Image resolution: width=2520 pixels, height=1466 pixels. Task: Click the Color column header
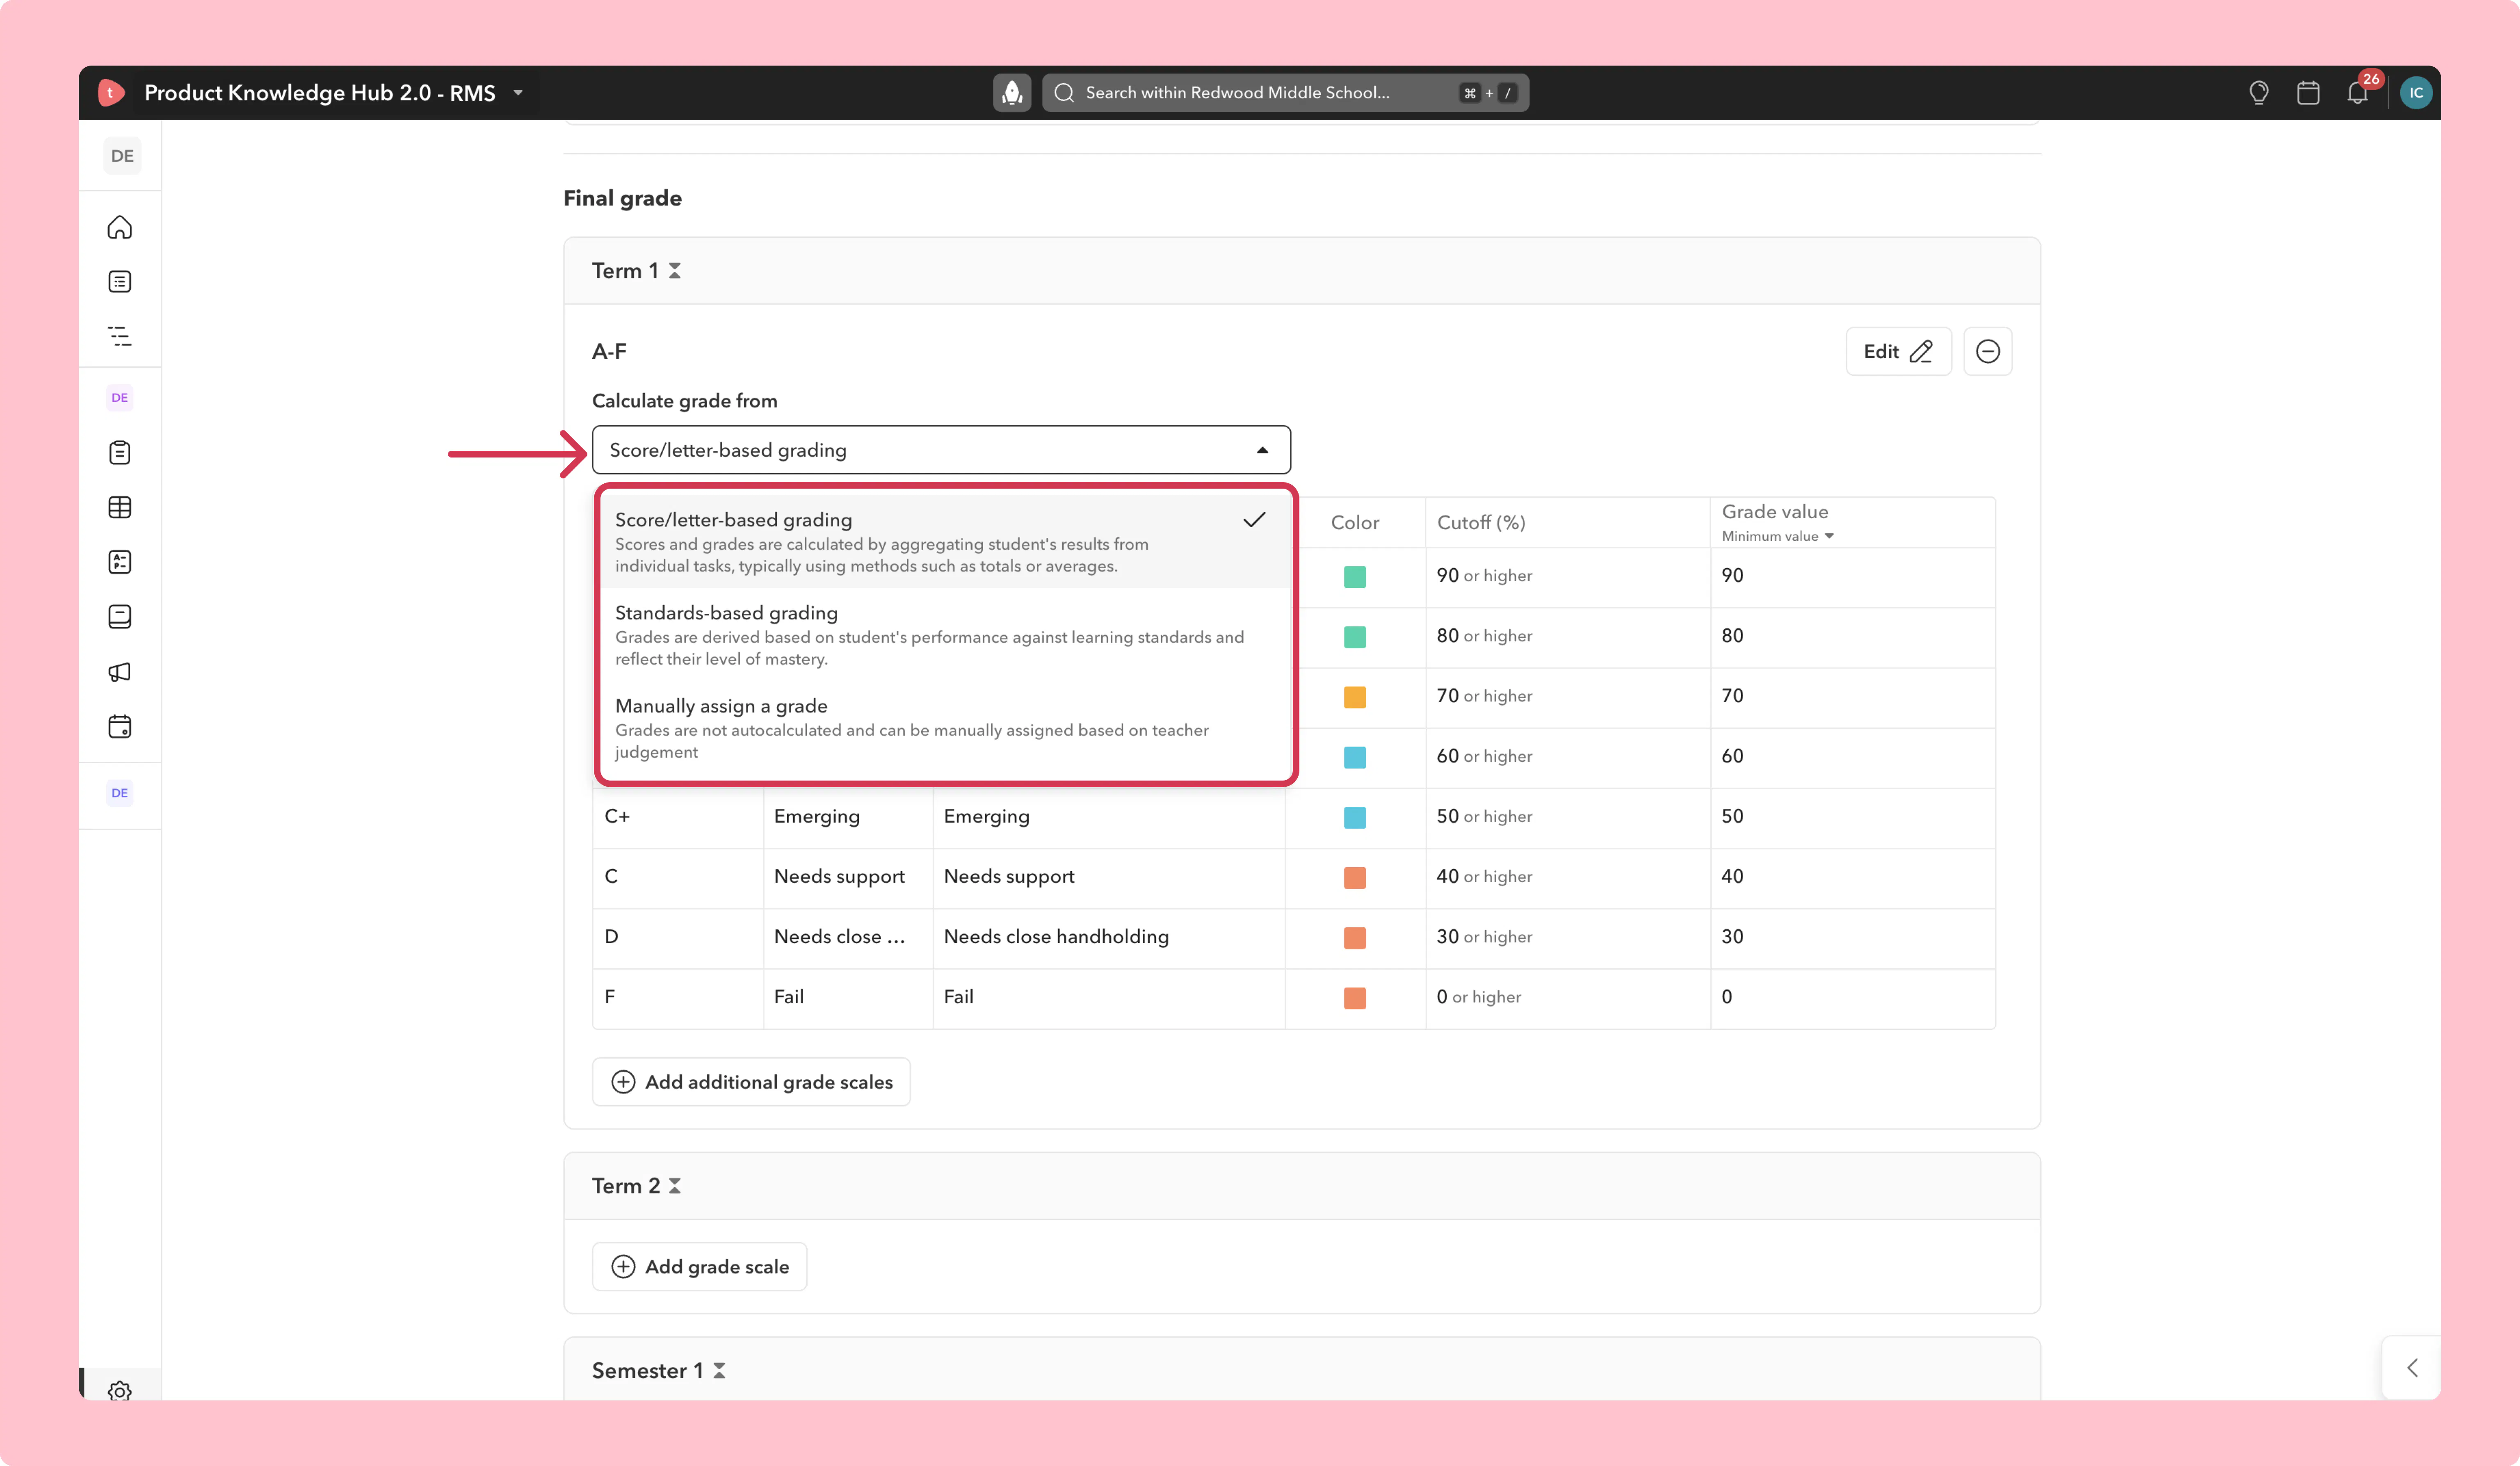click(1355, 523)
